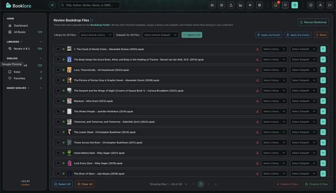
Task: Click the heart support icon
Action: click(285, 5)
